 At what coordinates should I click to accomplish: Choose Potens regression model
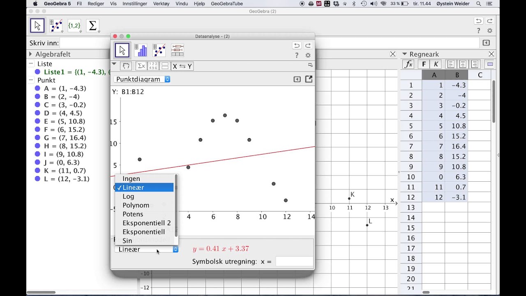145,214
